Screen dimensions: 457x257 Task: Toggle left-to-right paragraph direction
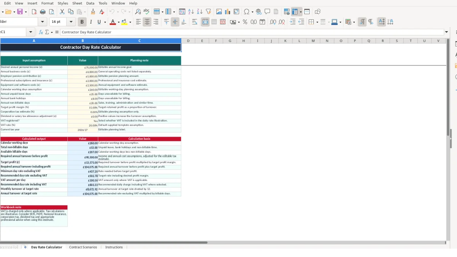click(362, 22)
